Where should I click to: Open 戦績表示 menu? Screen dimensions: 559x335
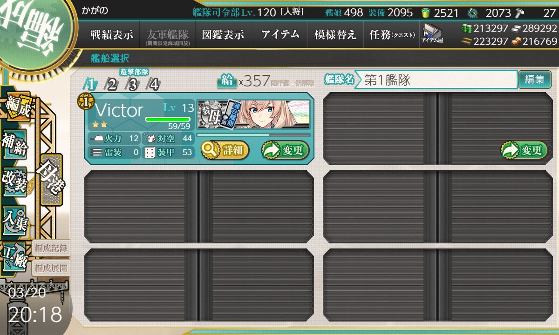(x=112, y=34)
